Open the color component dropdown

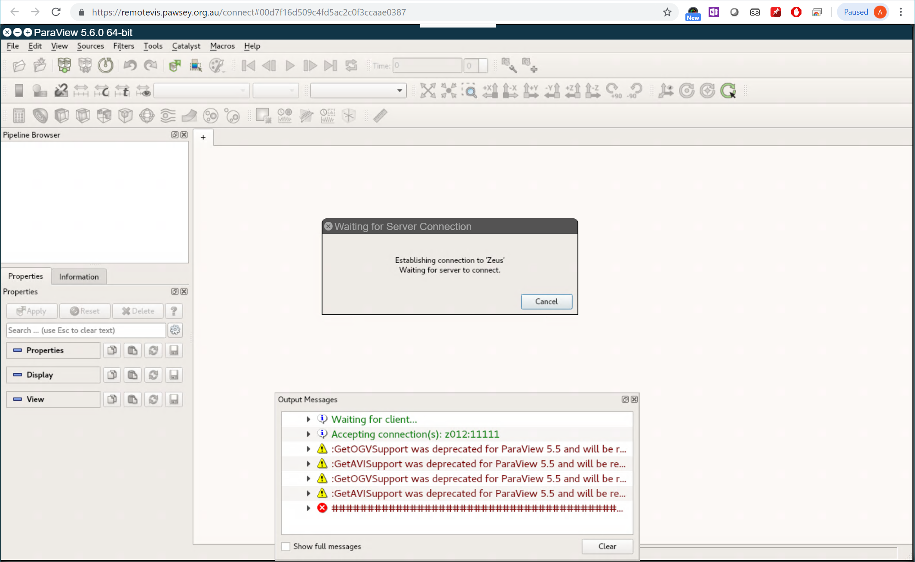tap(276, 90)
